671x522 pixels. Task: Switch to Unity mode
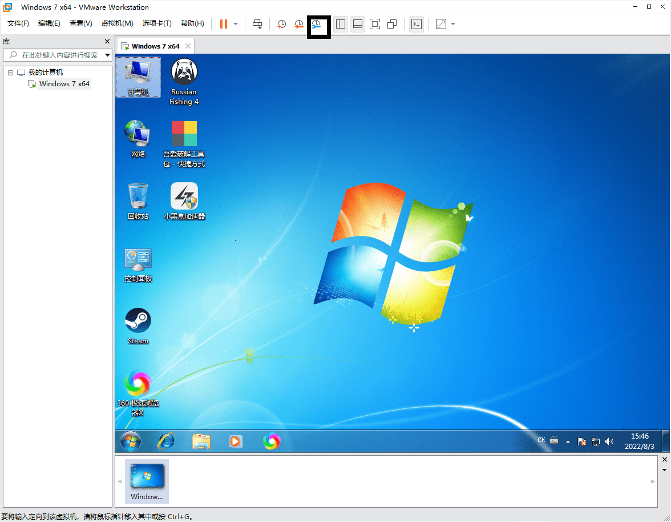[392, 24]
